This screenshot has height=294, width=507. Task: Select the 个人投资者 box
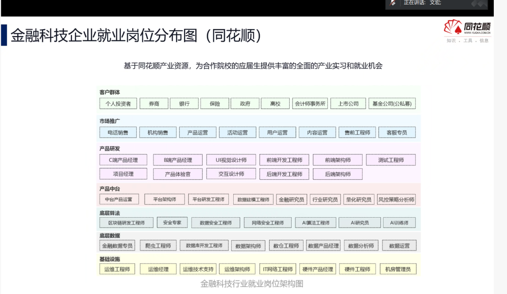118,104
